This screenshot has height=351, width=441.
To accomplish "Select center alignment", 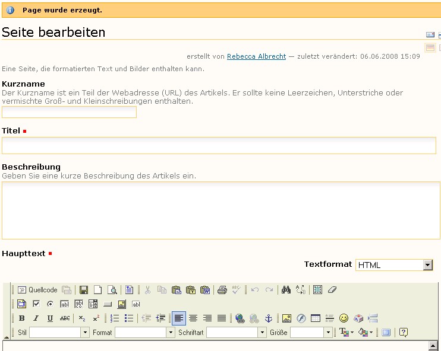I will click(x=193, y=318).
